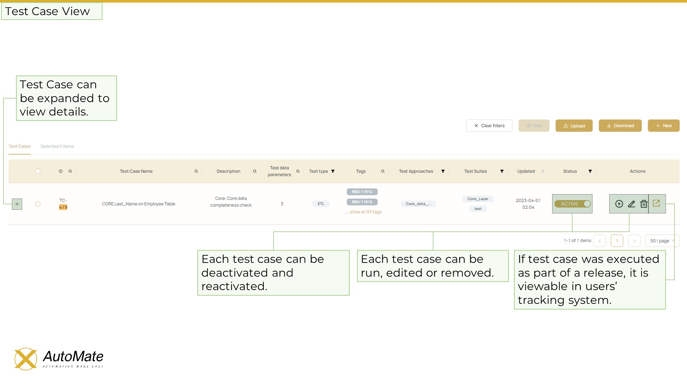Open the external tracking system link icon
The height and width of the screenshot is (384, 687).
[657, 204]
